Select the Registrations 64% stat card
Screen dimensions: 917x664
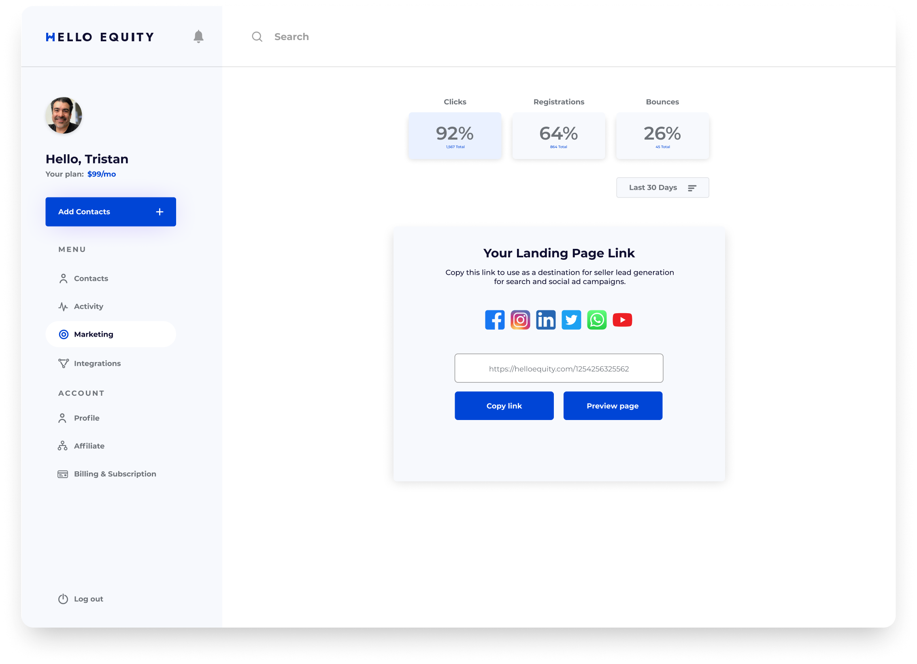(559, 136)
